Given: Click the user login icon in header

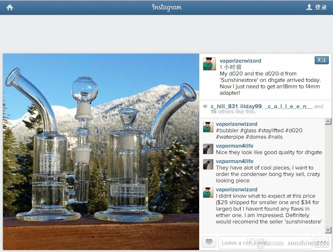Looking at the screenshot, I should click(x=309, y=7).
